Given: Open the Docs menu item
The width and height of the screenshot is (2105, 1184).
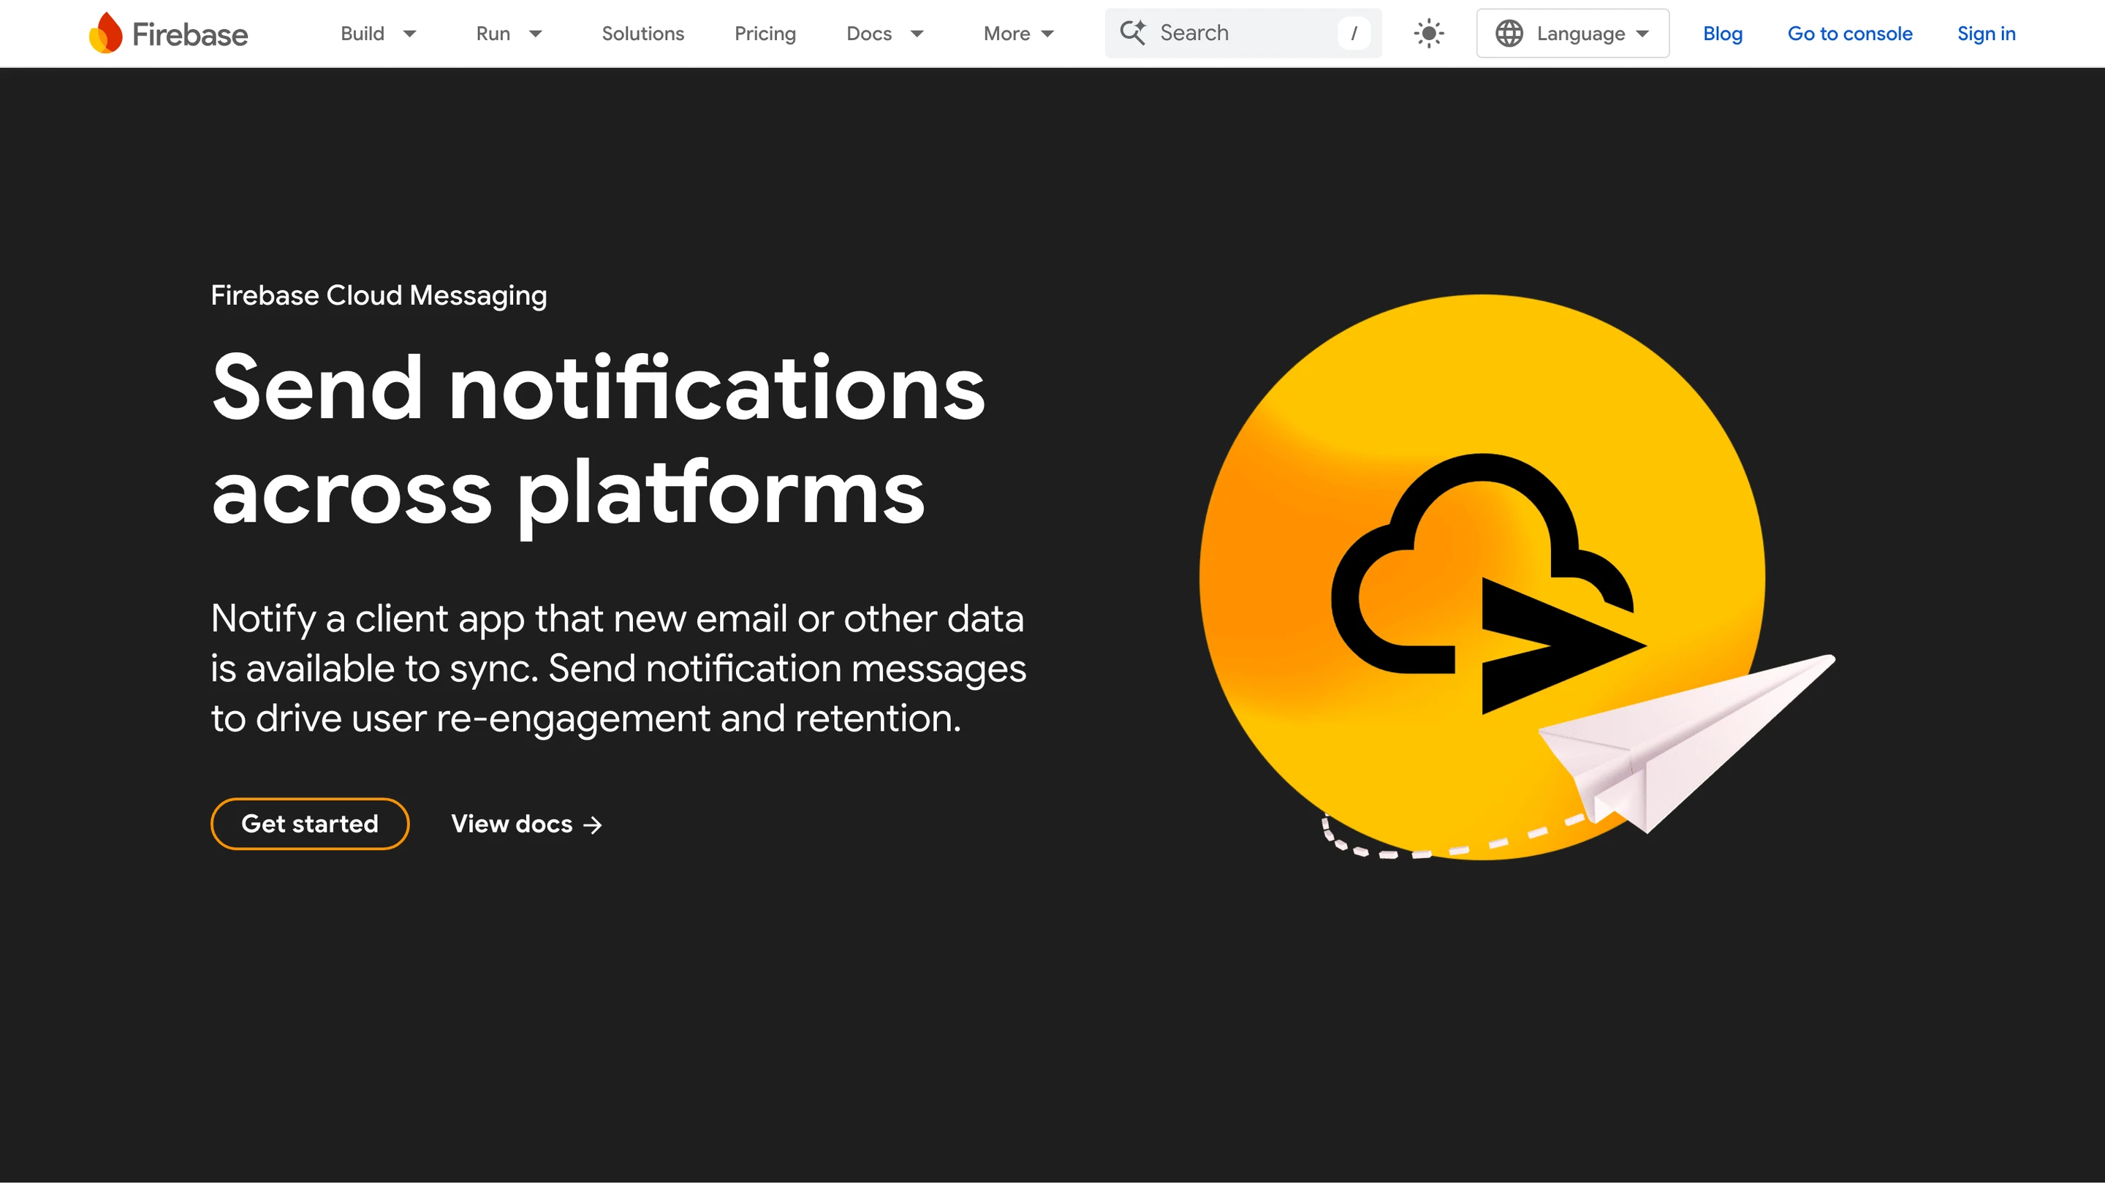Looking at the screenshot, I should click(x=868, y=34).
